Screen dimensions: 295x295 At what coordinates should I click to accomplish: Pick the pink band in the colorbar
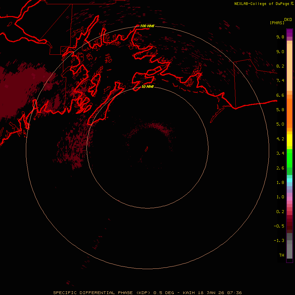pyautogui.click(x=289, y=199)
